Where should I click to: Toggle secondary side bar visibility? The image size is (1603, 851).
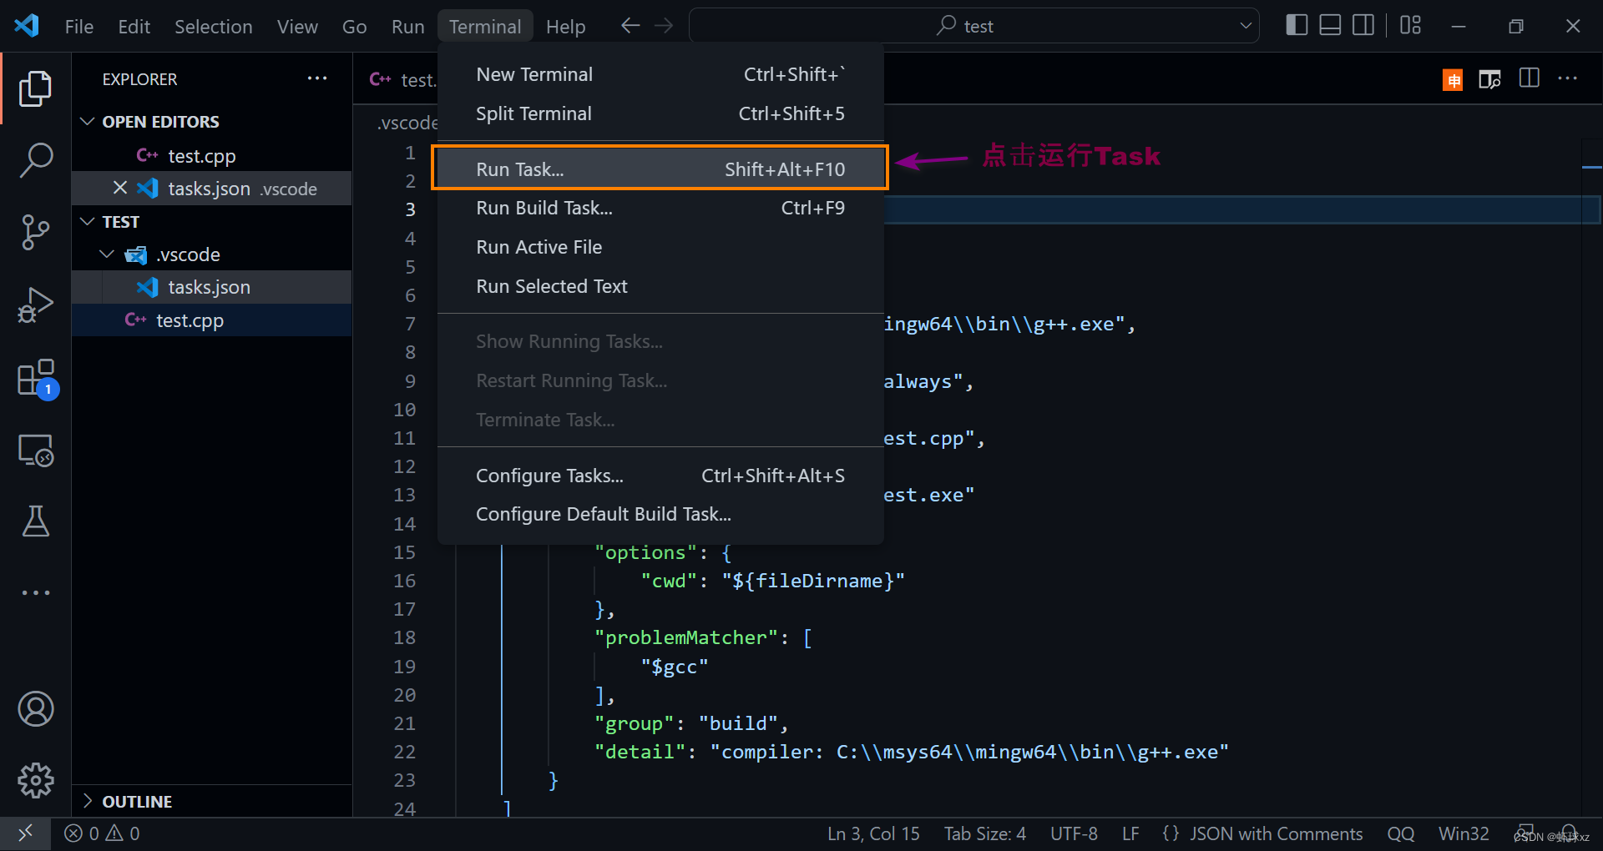coord(1363,26)
